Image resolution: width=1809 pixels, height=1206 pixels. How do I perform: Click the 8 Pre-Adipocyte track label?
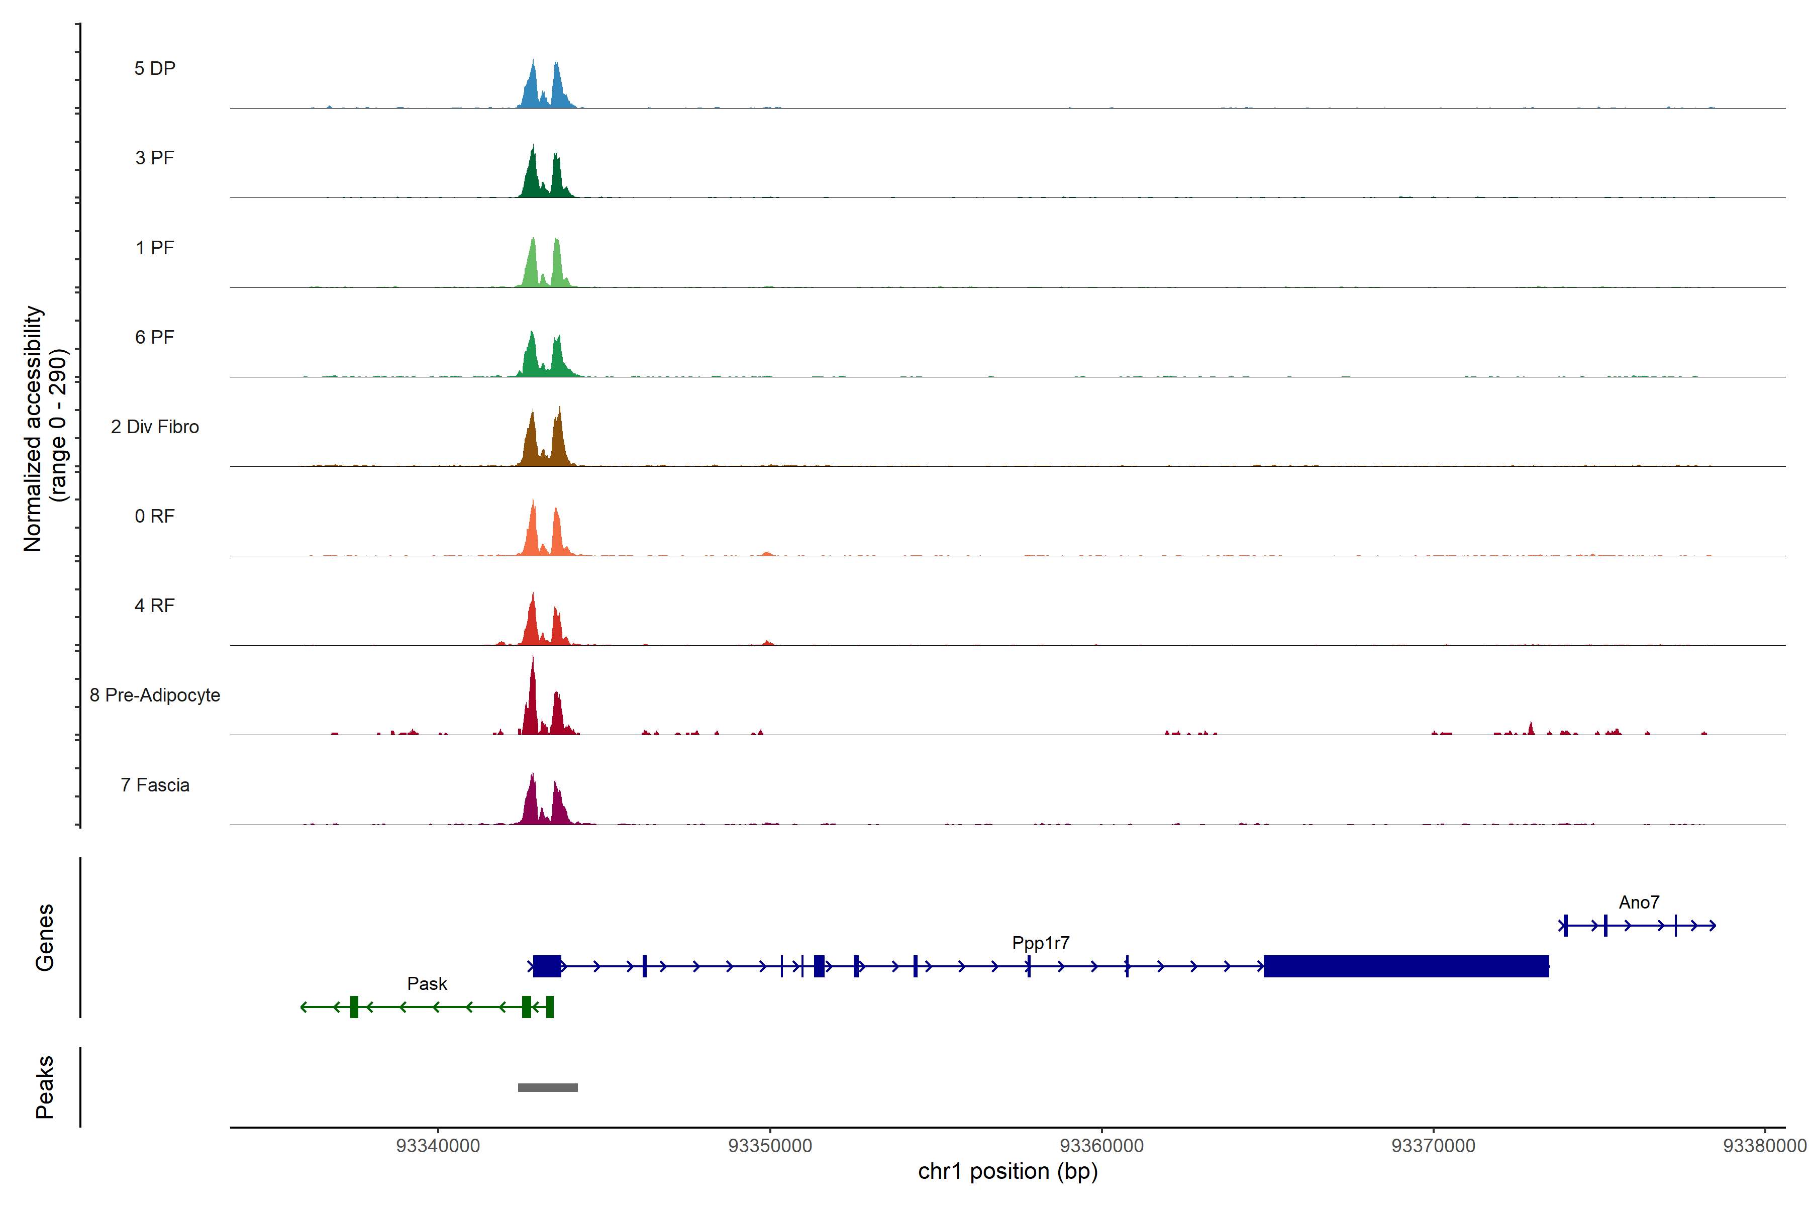pos(155,694)
